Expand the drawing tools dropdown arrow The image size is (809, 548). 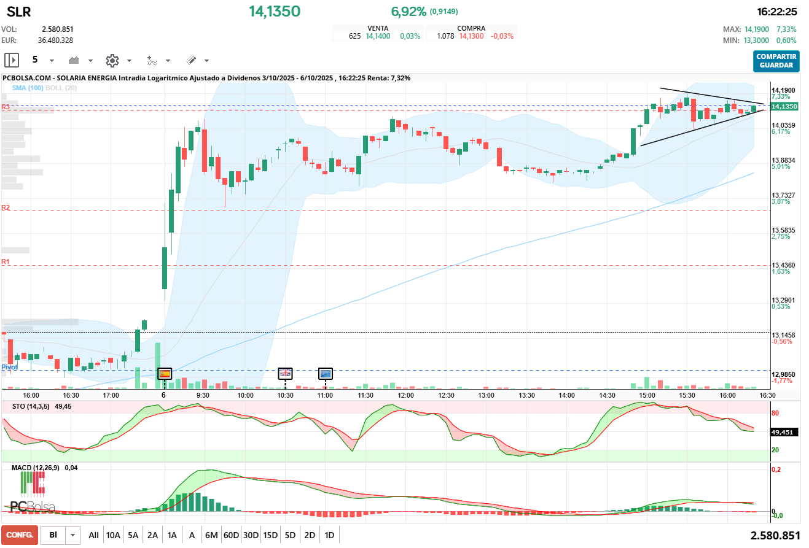pos(206,61)
